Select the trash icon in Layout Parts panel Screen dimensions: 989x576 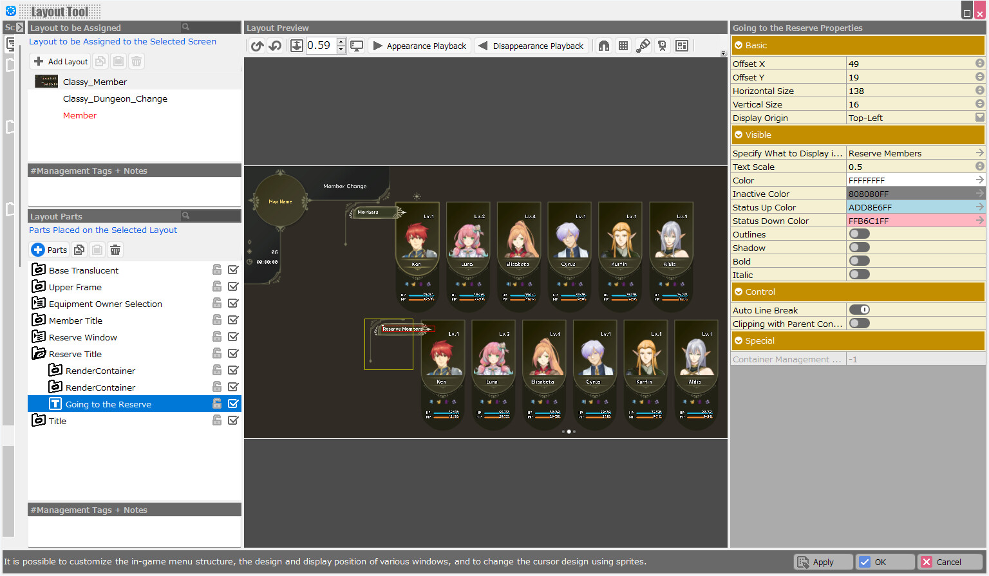[x=115, y=250]
